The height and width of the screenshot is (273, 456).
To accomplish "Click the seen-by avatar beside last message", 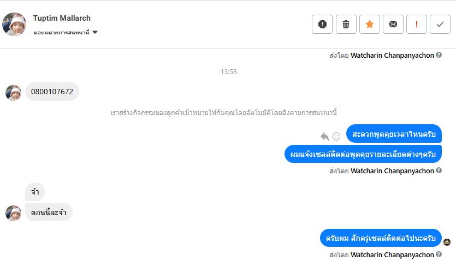I will click(x=447, y=242).
